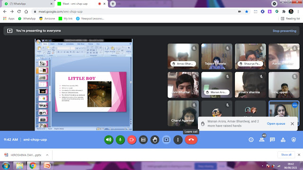Screen dimensions: 303x170
Task: Open PowerPoint from the taskbar
Action: tap(47, 166)
